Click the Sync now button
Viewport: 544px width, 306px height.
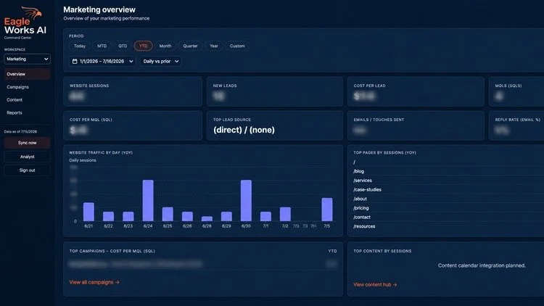tap(27, 143)
